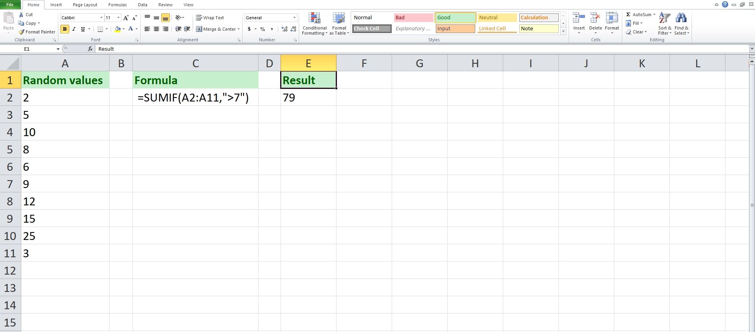
Task: Switch to the Formulas tab
Action: (x=117, y=5)
